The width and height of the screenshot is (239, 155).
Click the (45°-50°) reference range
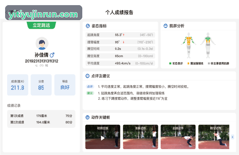146,35
